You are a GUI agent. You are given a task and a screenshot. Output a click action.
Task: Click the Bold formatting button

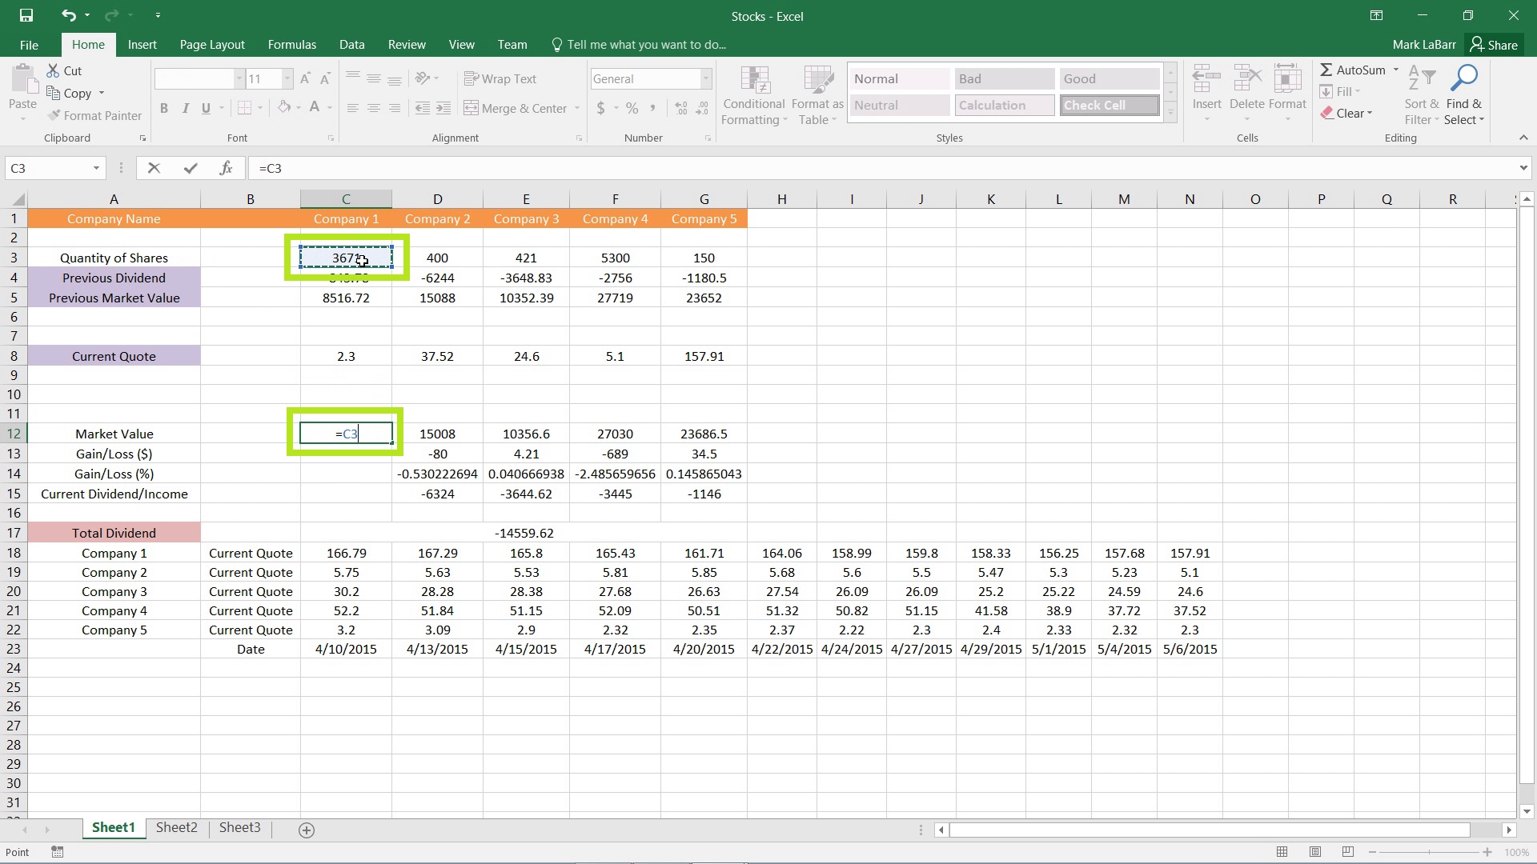(165, 108)
